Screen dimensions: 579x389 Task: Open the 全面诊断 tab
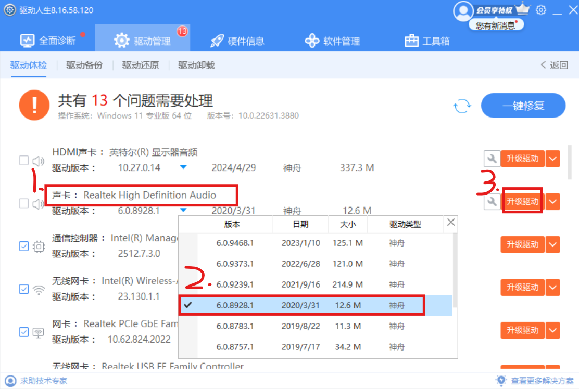pyautogui.click(x=48, y=41)
